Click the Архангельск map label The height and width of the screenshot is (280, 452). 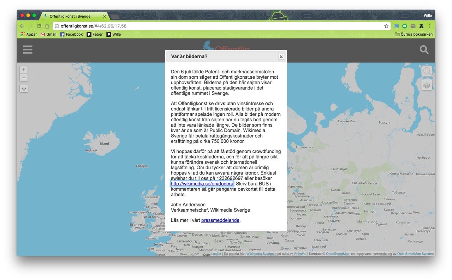coord(304,147)
